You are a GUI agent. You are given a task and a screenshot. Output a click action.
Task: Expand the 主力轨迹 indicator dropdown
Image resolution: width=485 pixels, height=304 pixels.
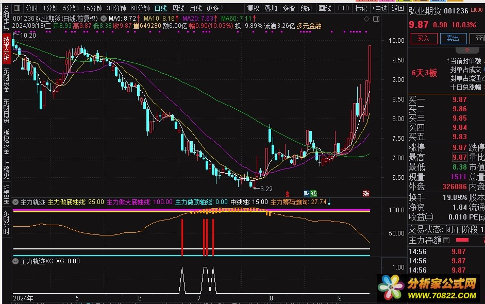(x=15, y=202)
